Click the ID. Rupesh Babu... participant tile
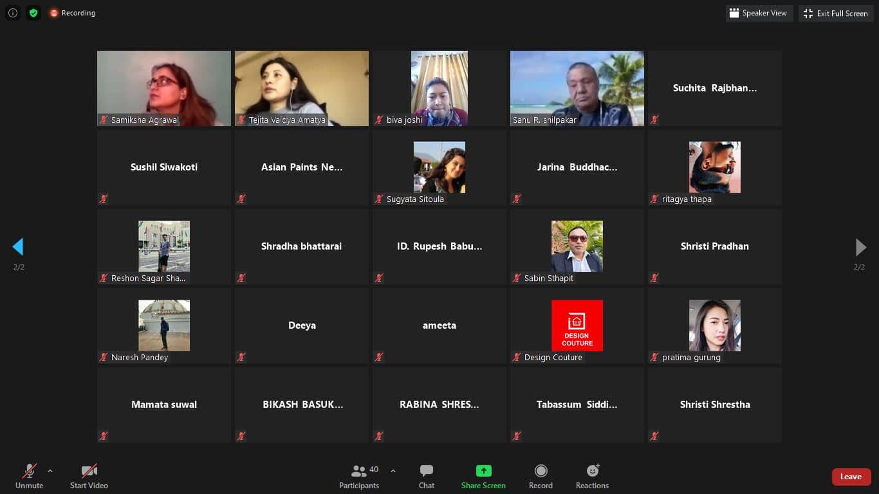Screen dimensions: 879x494 [x=439, y=246]
